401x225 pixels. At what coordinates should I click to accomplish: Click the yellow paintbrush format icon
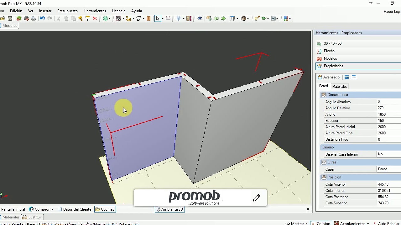(x=81, y=19)
